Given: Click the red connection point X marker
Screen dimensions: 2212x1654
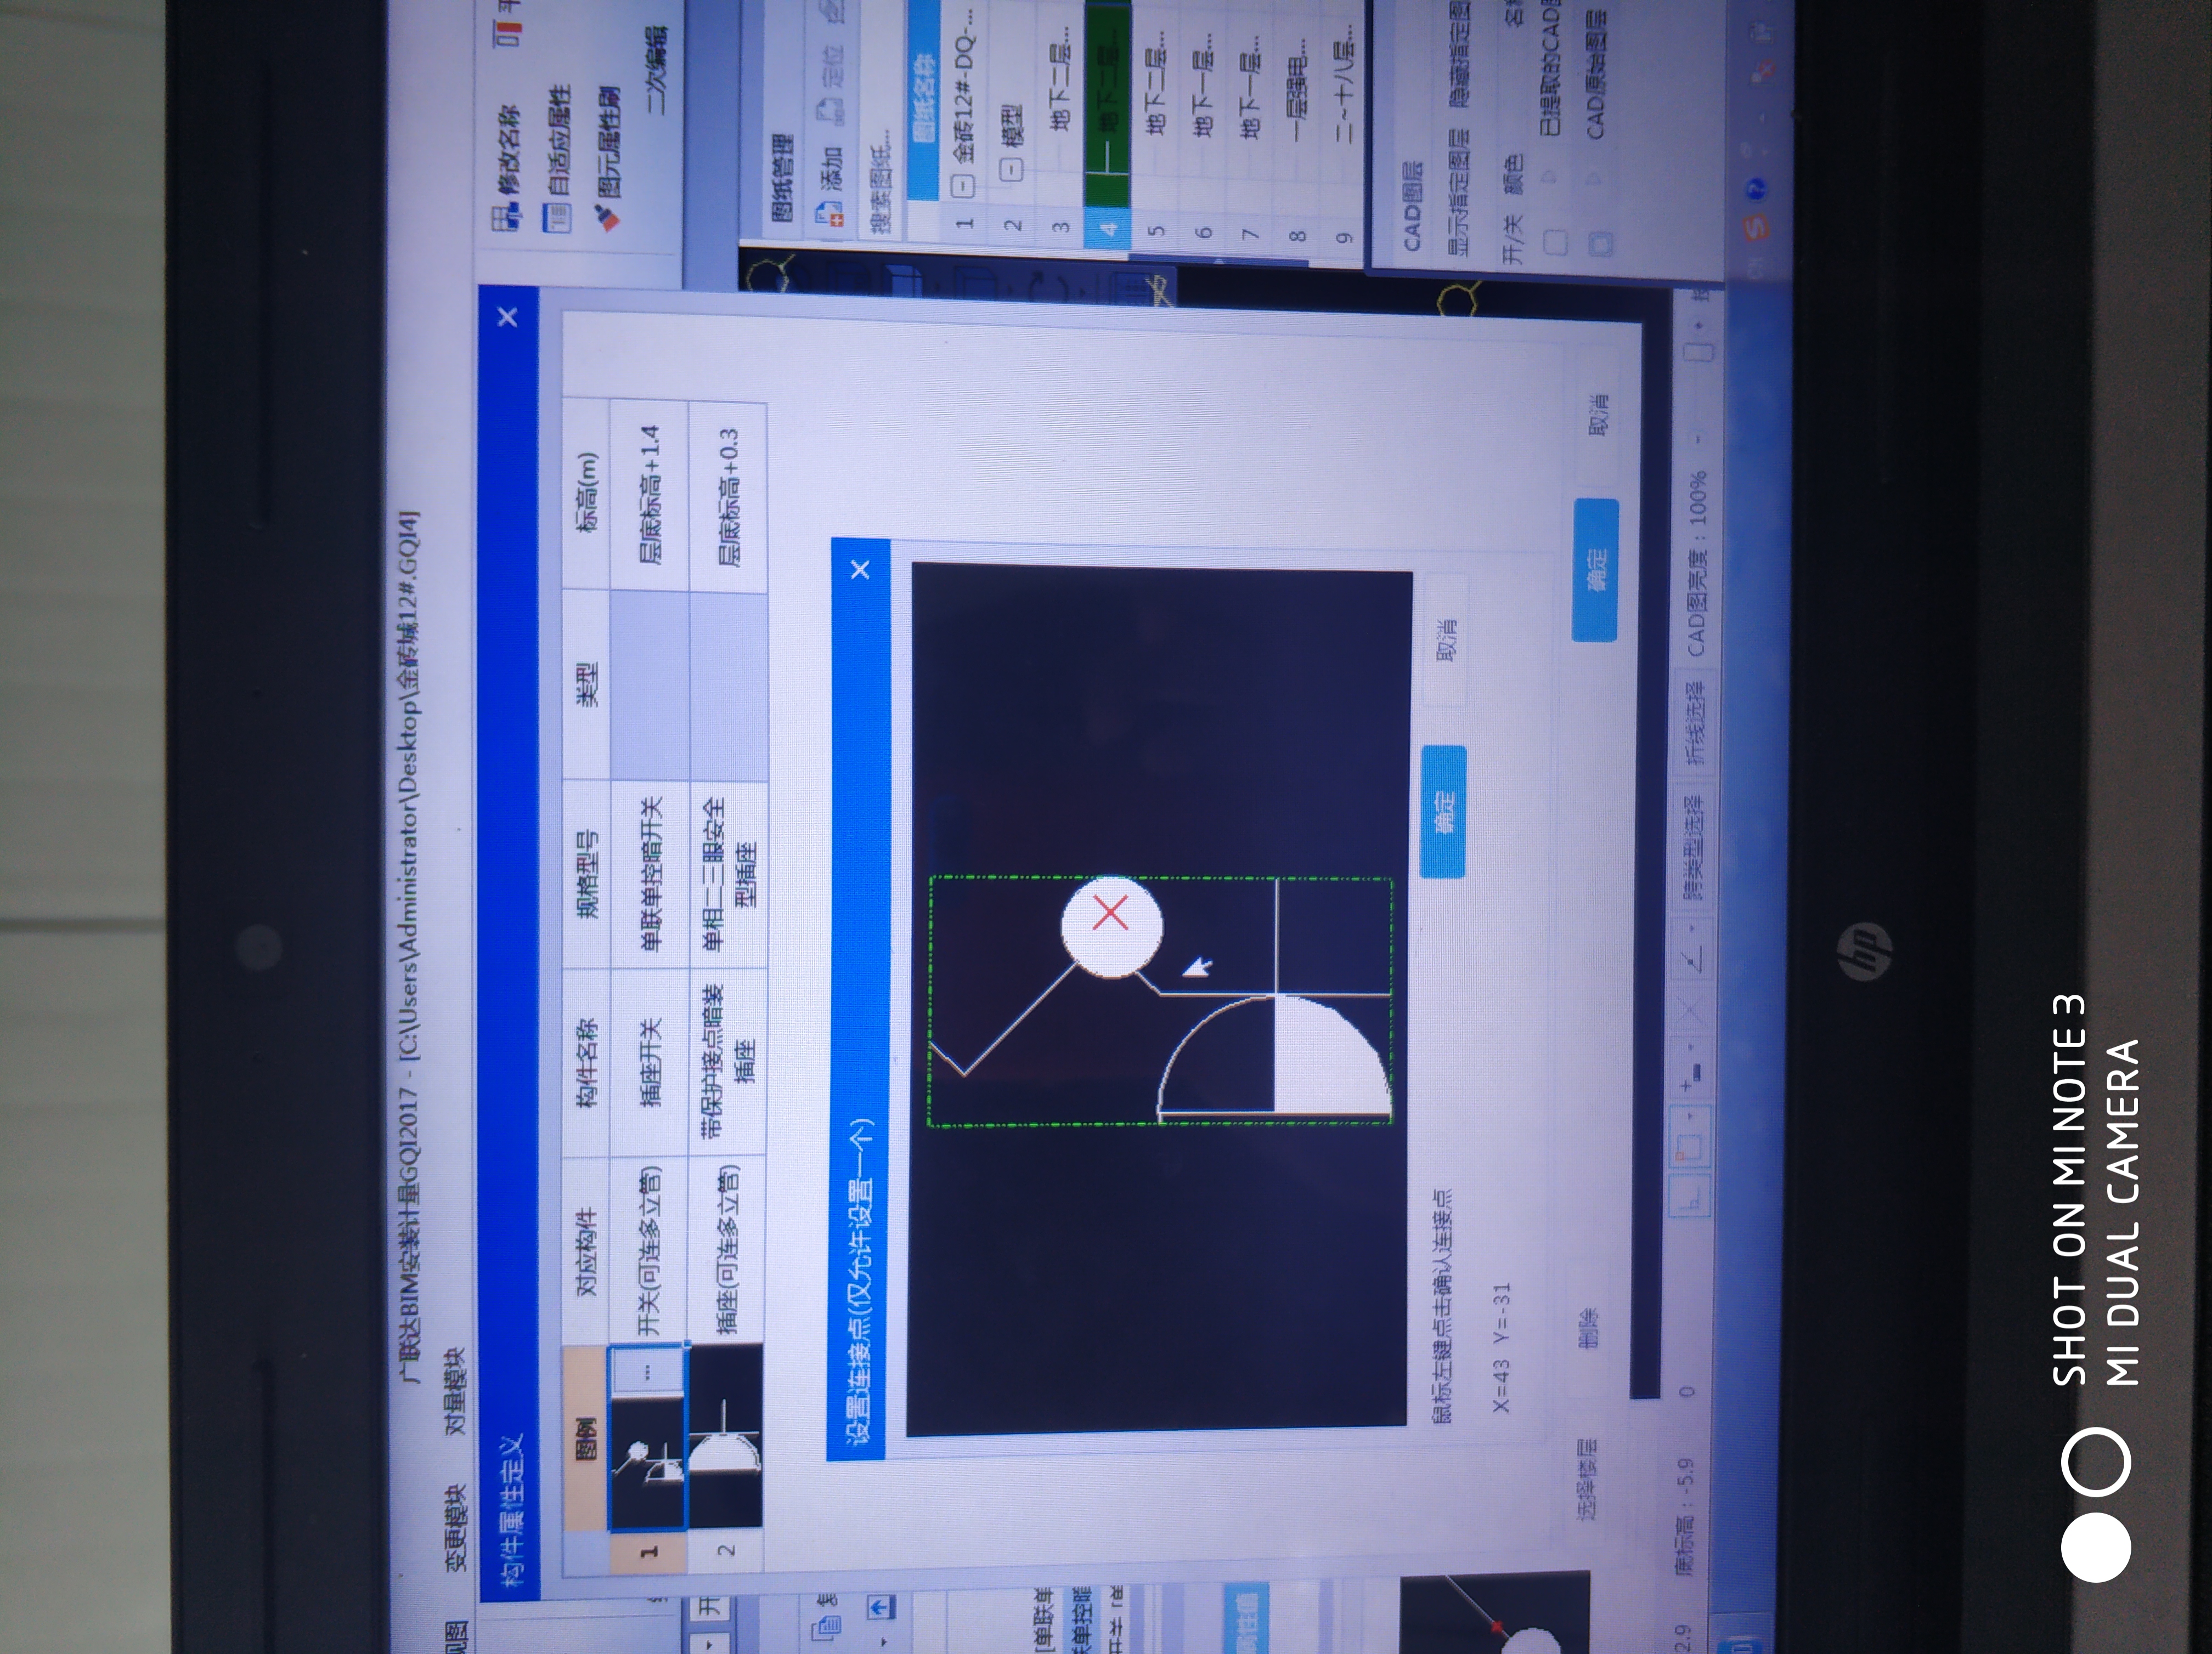Looking at the screenshot, I should tap(1110, 913).
